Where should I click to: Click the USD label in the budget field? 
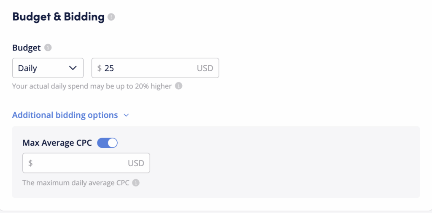(x=205, y=68)
